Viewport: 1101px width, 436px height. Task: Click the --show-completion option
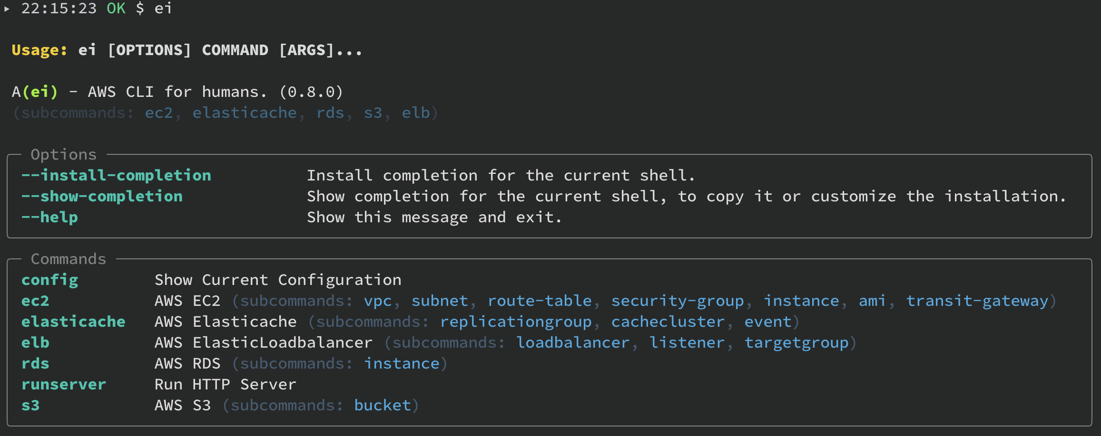(102, 196)
